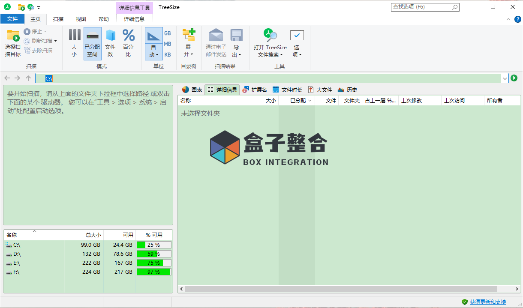Switch mode to 文件数
523x308 pixels.
110,43
